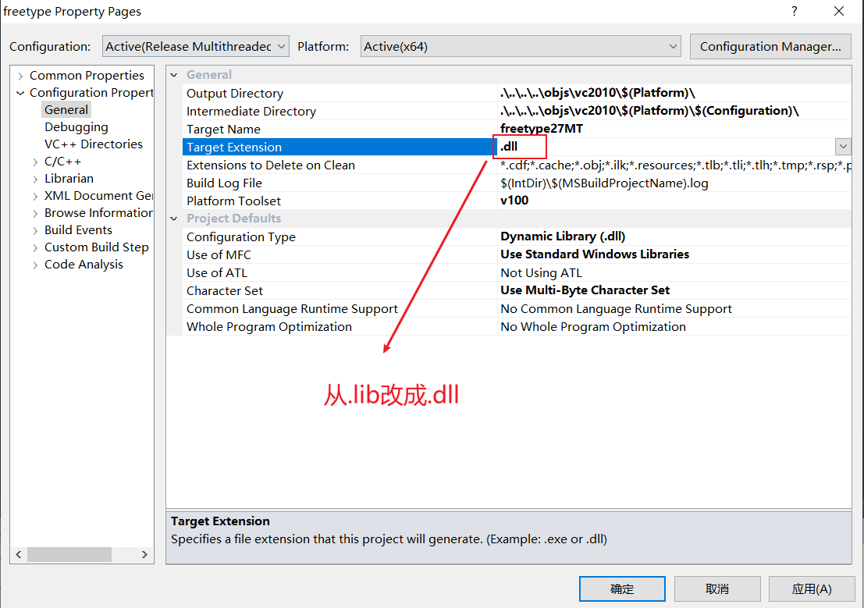Select VC++ Directories in the tree
Viewport: 864px width, 608px height.
pos(93,144)
